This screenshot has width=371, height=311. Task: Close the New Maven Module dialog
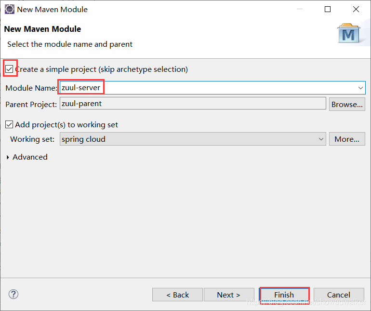tap(356, 9)
